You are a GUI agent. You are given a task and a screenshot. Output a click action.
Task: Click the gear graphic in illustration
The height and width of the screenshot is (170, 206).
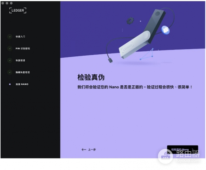click(130, 21)
